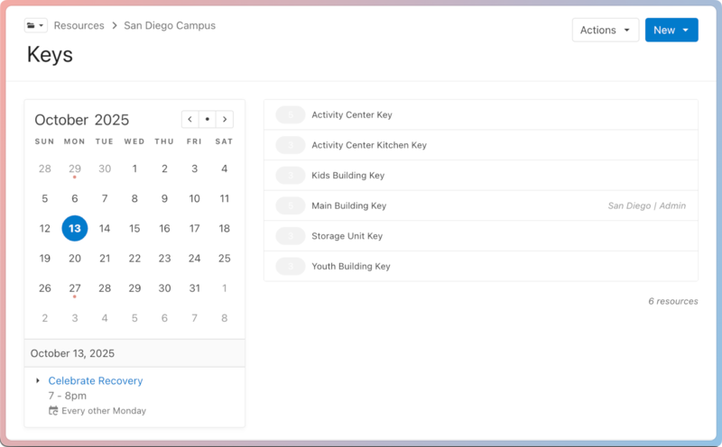Open the New dropdown button
This screenshot has width=722, height=447.
tap(671, 30)
